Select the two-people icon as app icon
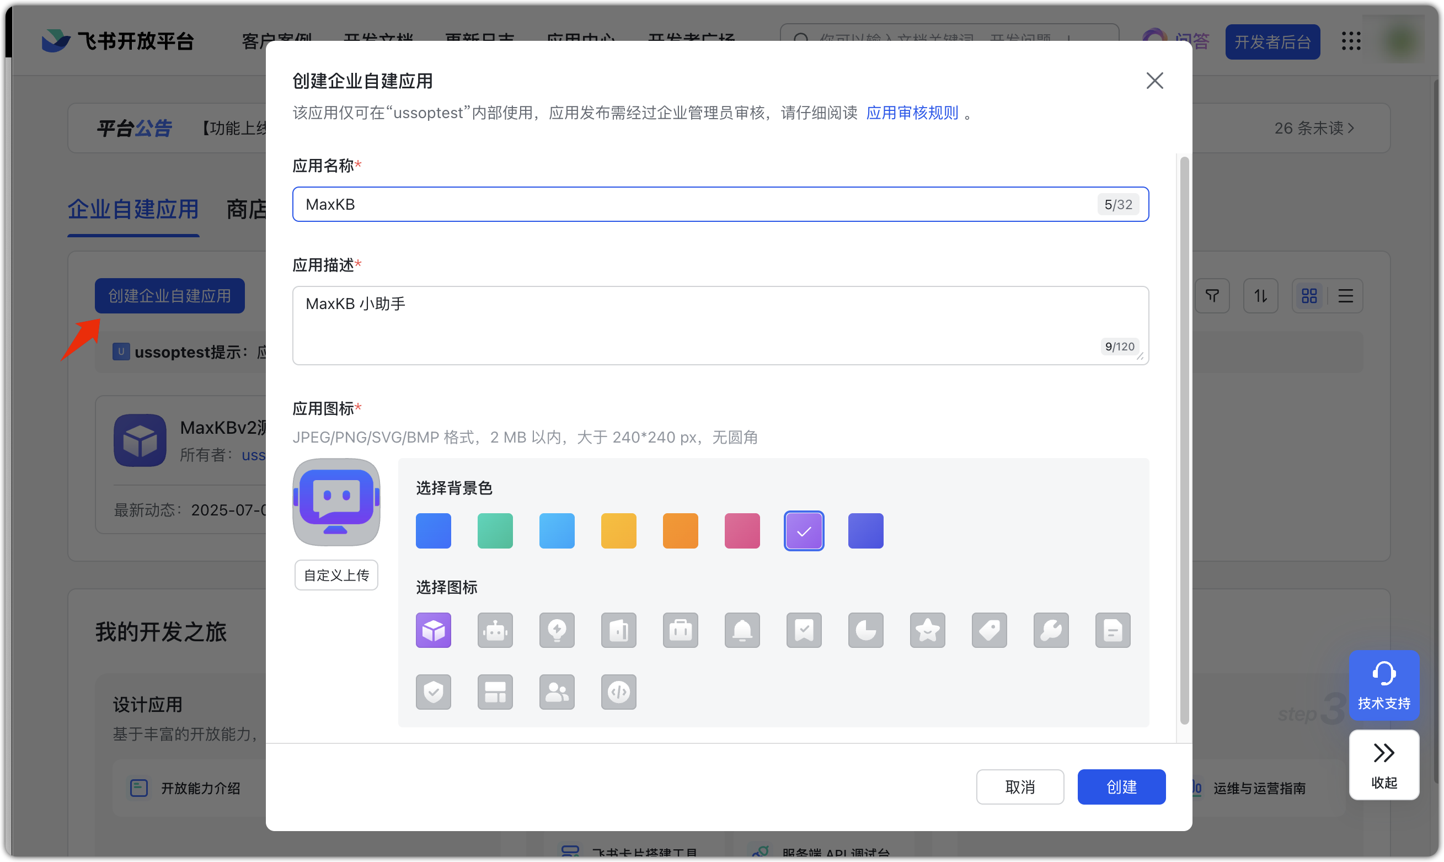The width and height of the screenshot is (1444, 862). (x=557, y=692)
